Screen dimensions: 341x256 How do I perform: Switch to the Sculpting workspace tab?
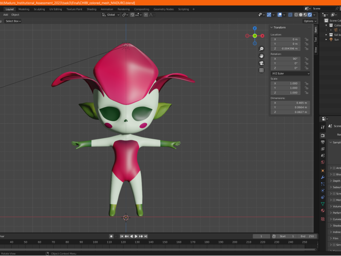(39, 9)
